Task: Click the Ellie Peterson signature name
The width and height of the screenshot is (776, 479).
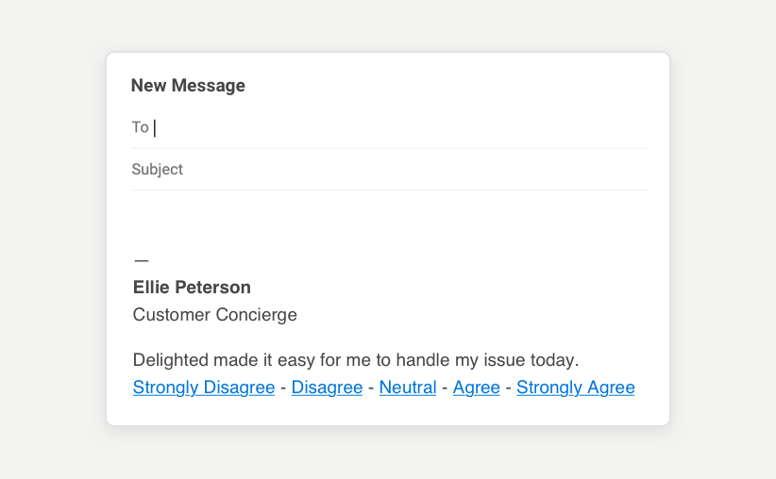Action: pyautogui.click(x=192, y=288)
